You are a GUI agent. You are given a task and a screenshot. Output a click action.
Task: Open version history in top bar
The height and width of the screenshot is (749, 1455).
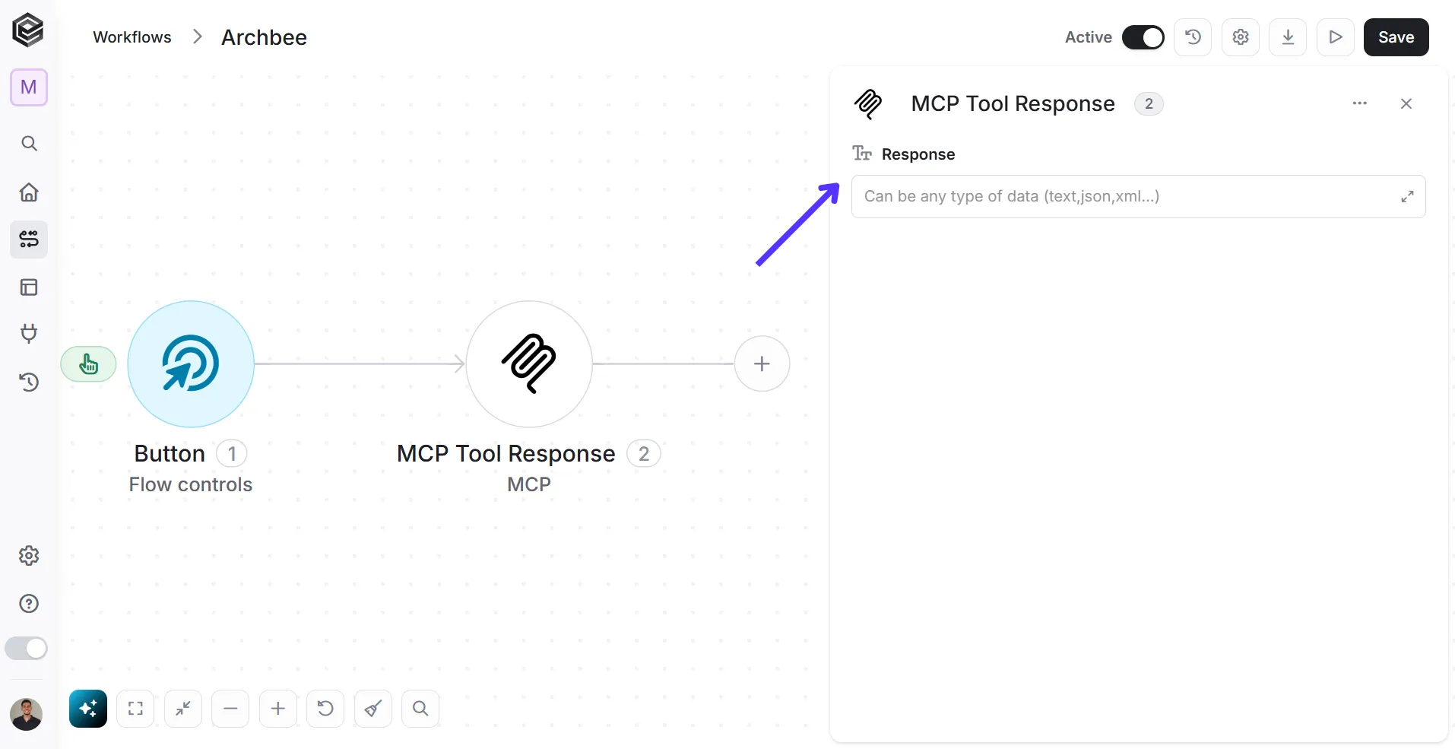pyautogui.click(x=1193, y=37)
